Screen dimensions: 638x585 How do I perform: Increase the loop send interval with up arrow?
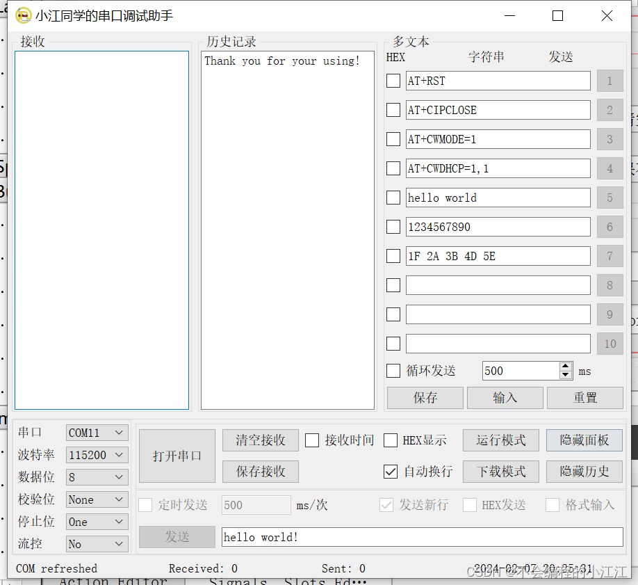(x=565, y=367)
